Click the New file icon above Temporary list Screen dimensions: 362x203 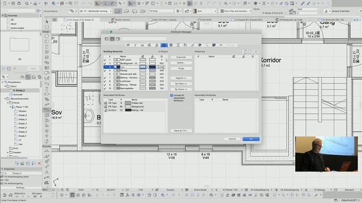click(x=245, y=51)
